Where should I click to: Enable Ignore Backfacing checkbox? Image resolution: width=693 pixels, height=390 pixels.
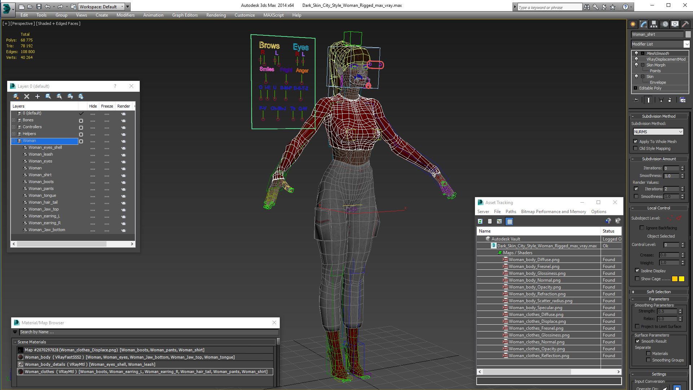642,228
